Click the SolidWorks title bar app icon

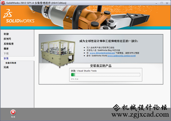(3, 3)
